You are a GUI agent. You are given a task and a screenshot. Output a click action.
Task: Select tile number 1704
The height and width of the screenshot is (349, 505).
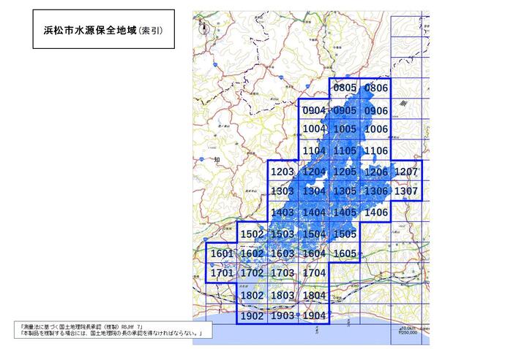(314, 273)
